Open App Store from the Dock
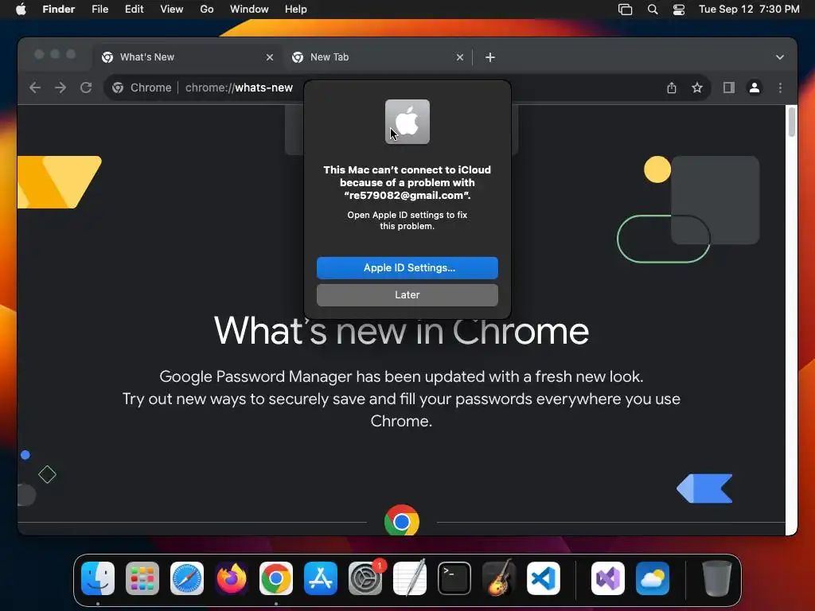Viewport: 815px width, 611px height. pyautogui.click(x=321, y=578)
